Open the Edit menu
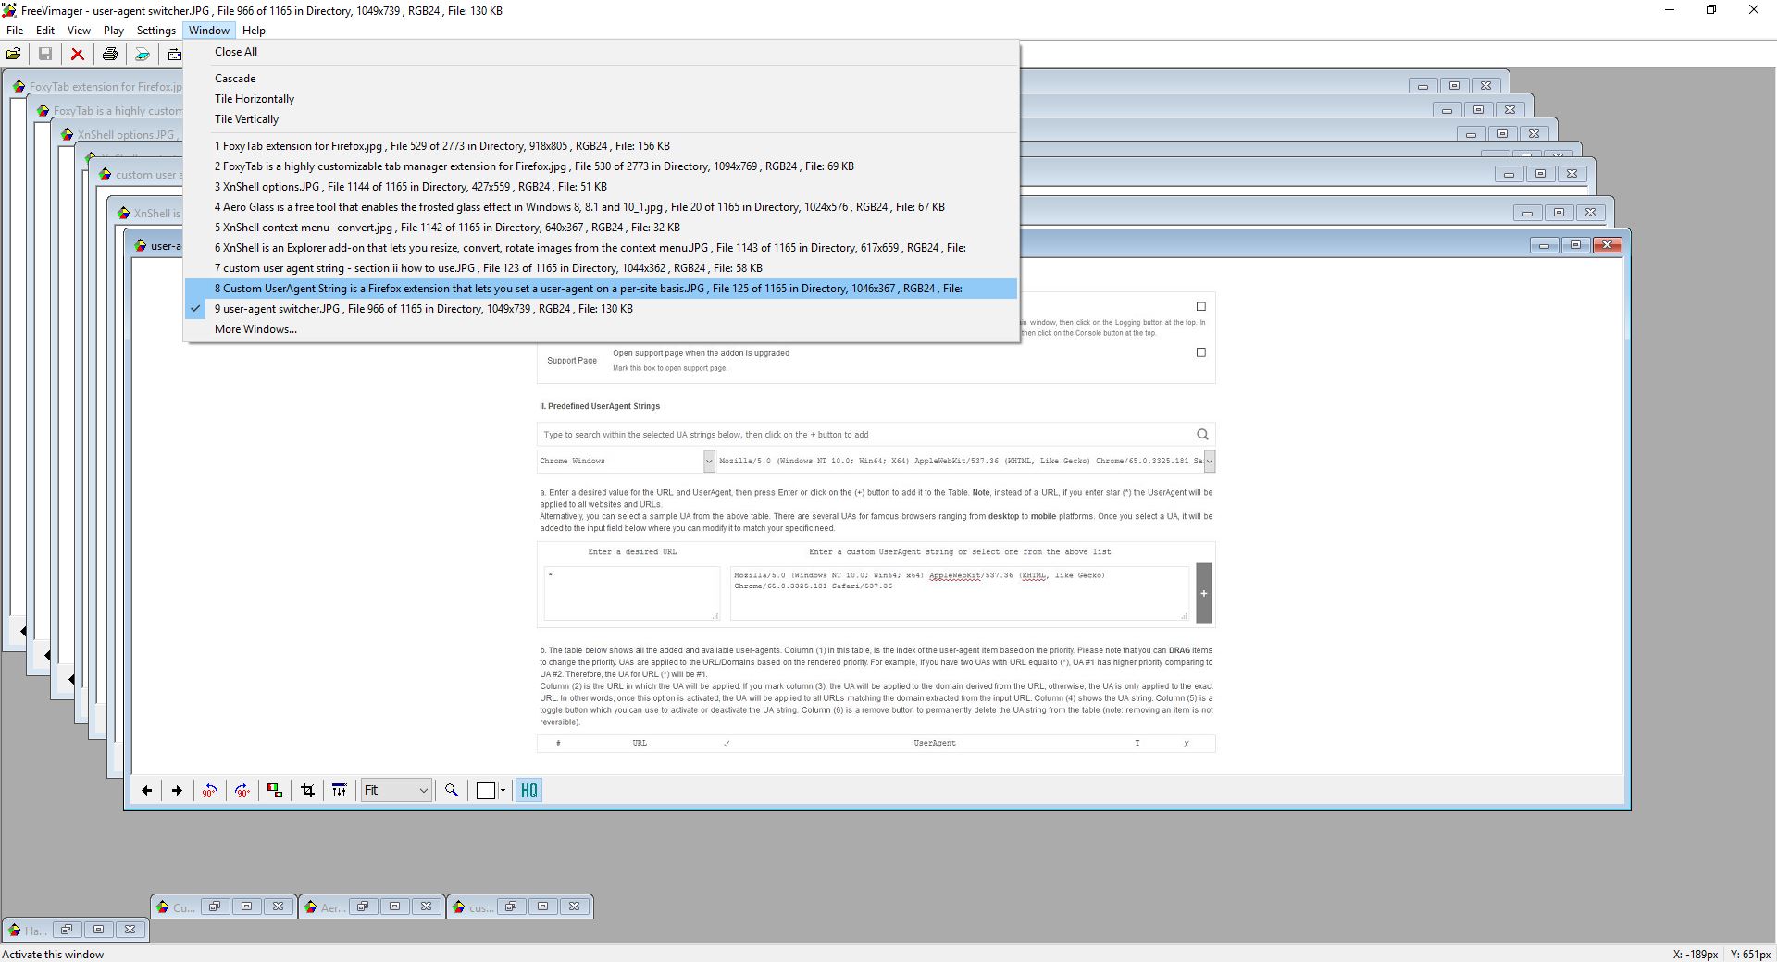This screenshot has height=962, width=1777. pyautogui.click(x=45, y=31)
